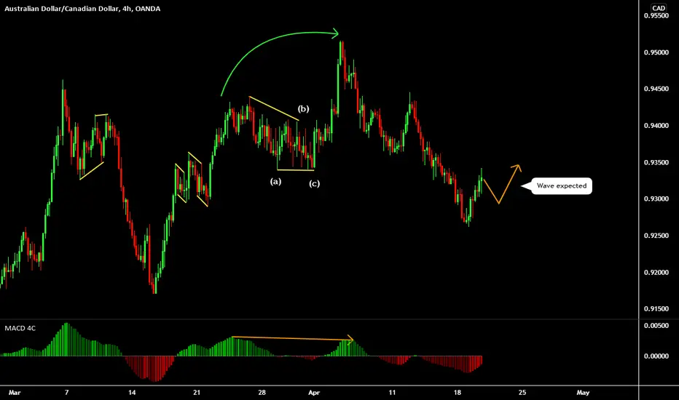The height and width of the screenshot is (400, 679).
Task: Click the Apr label on time axis
Action: tap(314, 393)
